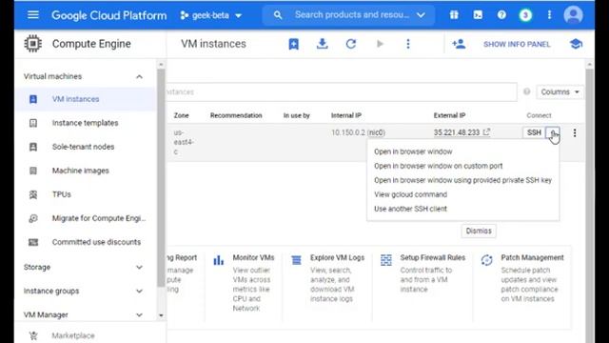
Task: Click the Dismiss button
Action: click(479, 231)
